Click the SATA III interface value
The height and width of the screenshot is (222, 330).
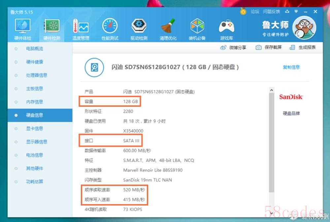(131, 141)
